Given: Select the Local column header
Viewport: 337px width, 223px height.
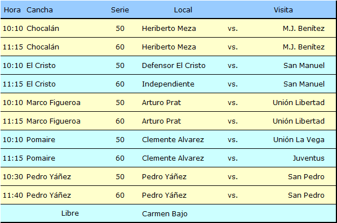Looking at the screenshot, I should tap(183, 10).
